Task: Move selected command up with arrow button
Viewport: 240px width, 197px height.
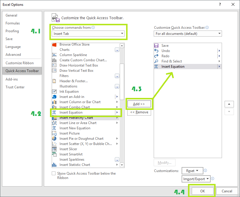Action: (x=229, y=104)
